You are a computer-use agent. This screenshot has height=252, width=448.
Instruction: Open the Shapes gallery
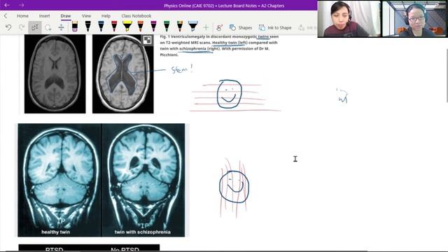click(241, 27)
